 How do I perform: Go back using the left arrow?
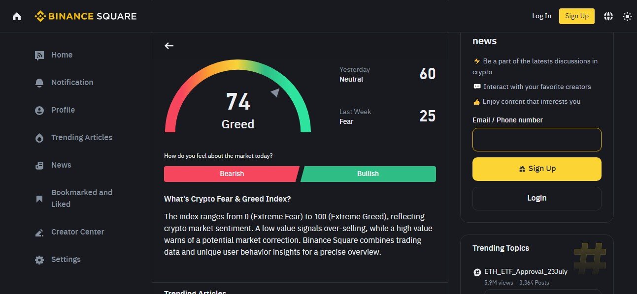[x=169, y=46]
